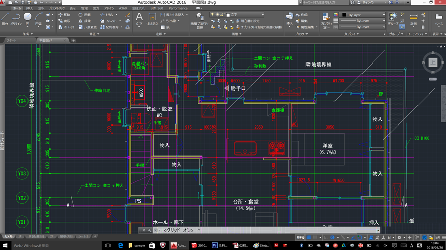Click the object color wheel icon
Screen dimensions: 446x250
pyautogui.click(x=336, y=15)
